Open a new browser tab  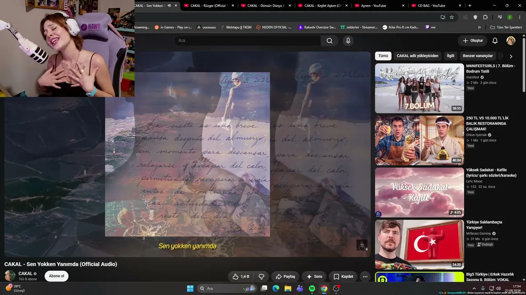(x=470, y=6)
